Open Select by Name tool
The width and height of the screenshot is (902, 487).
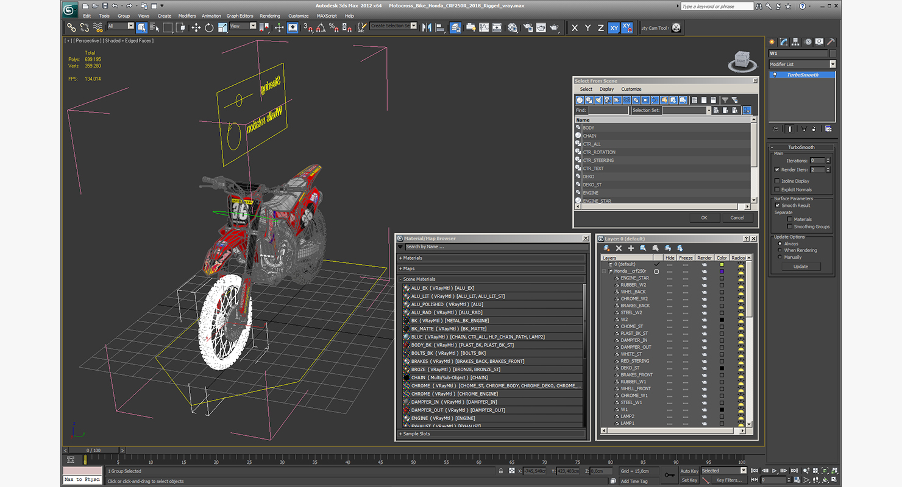[x=154, y=27]
